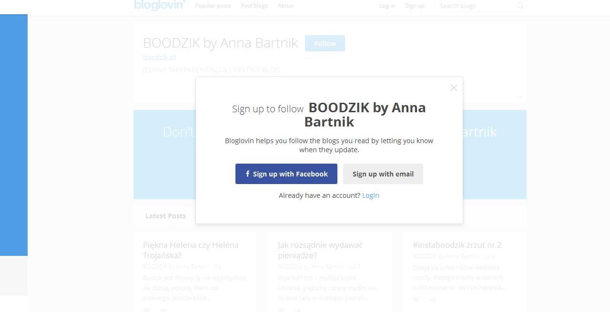The image size is (610, 312).
Task: Open post Jak rozsądnie wydawać pieniądze?
Action: (320, 250)
